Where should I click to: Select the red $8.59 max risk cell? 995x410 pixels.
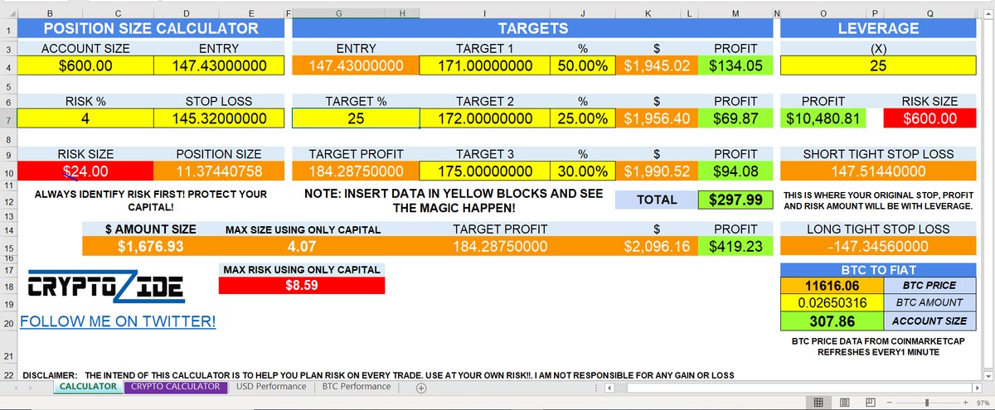pos(302,286)
